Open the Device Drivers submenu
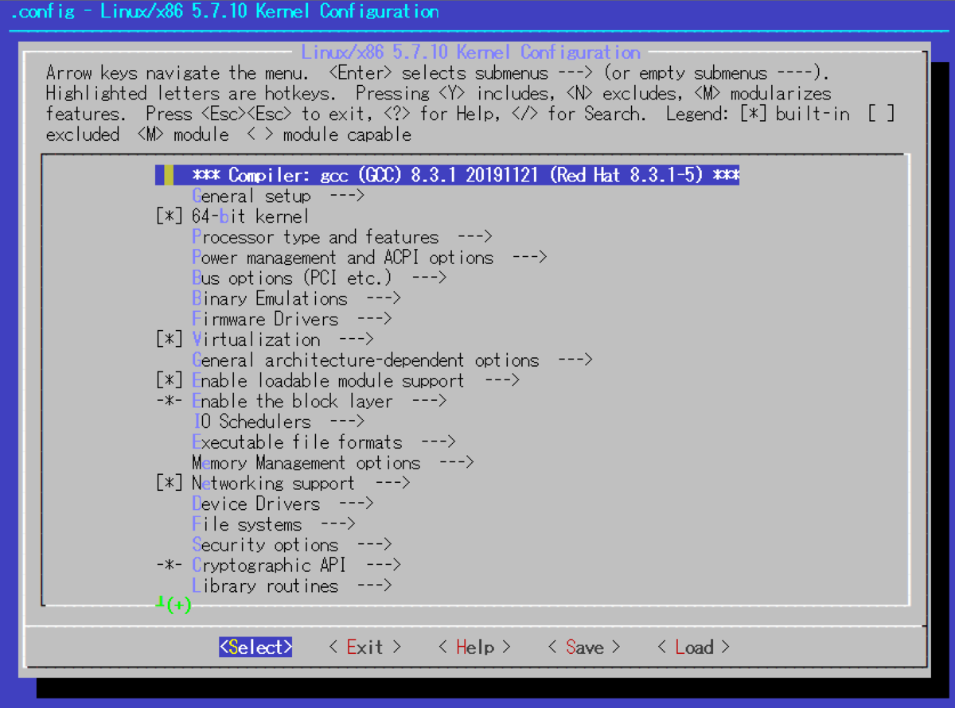This screenshot has width=955, height=708. tap(283, 504)
